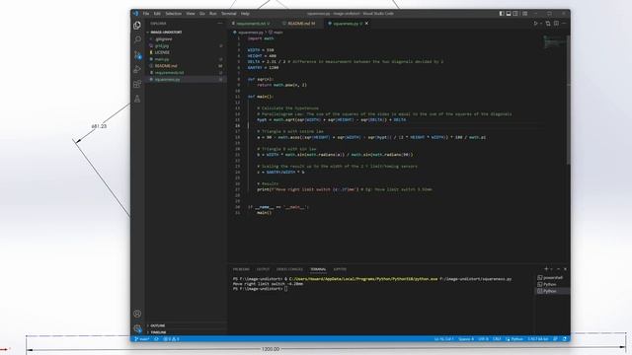
Task: Switch to the DEBUG CONSOLE panel tab
Action: [x=289, y=269]
